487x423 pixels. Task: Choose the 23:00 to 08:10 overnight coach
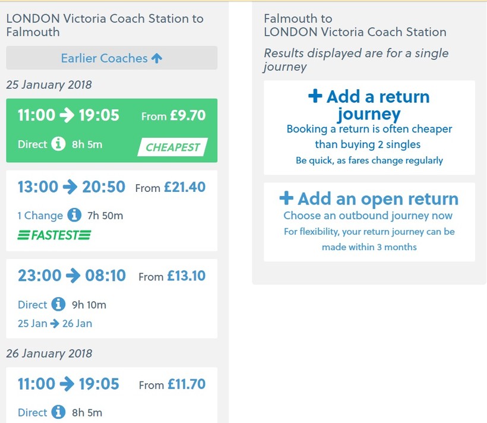(x=112, y=277)
